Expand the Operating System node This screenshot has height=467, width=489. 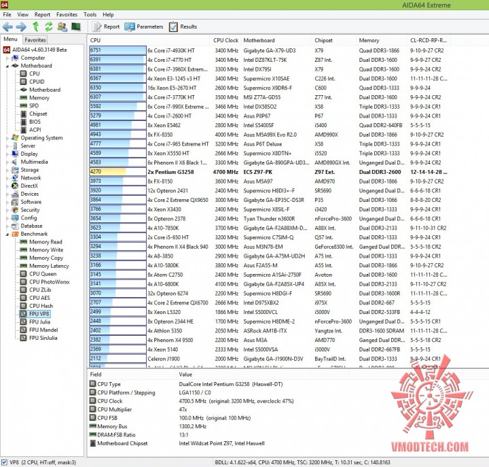(x=7, y=138)
